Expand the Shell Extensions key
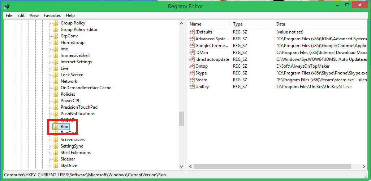Screen dimensions: 371x181 [x=49, y=153]
